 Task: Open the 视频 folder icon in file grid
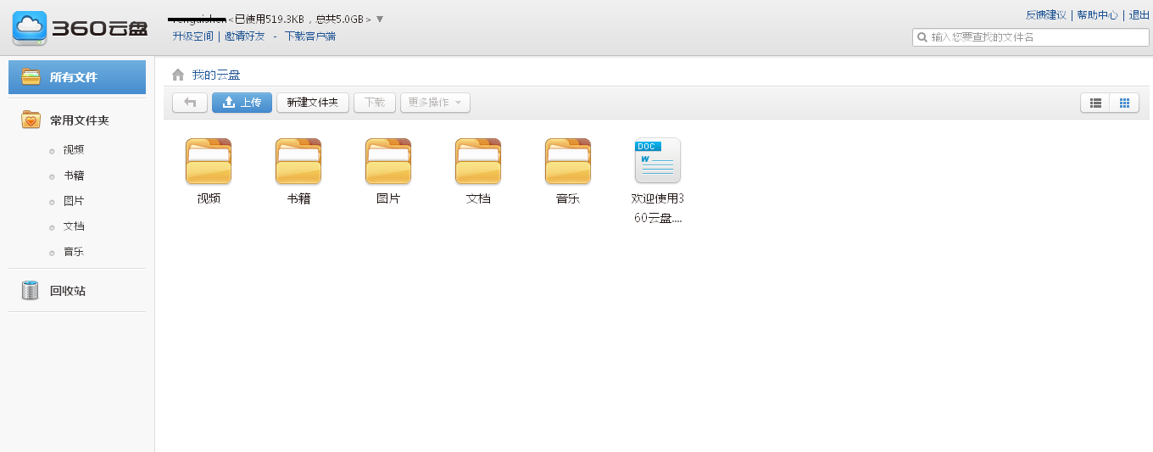(209, 161)
